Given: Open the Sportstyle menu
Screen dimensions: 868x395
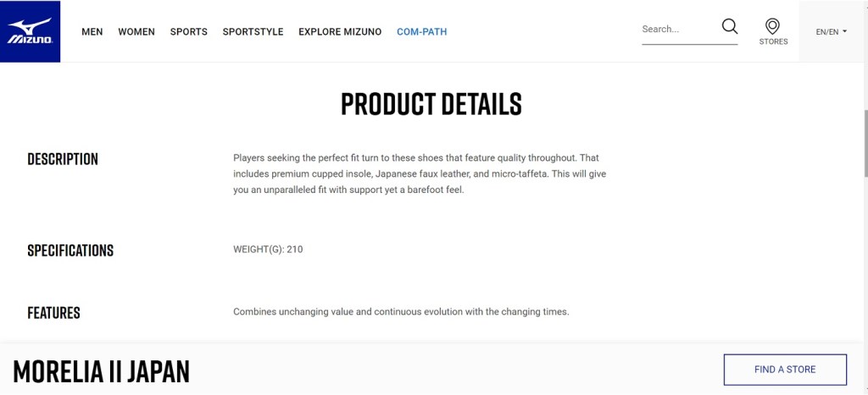Looking at the screenshot, I should [x=253, y=32].
